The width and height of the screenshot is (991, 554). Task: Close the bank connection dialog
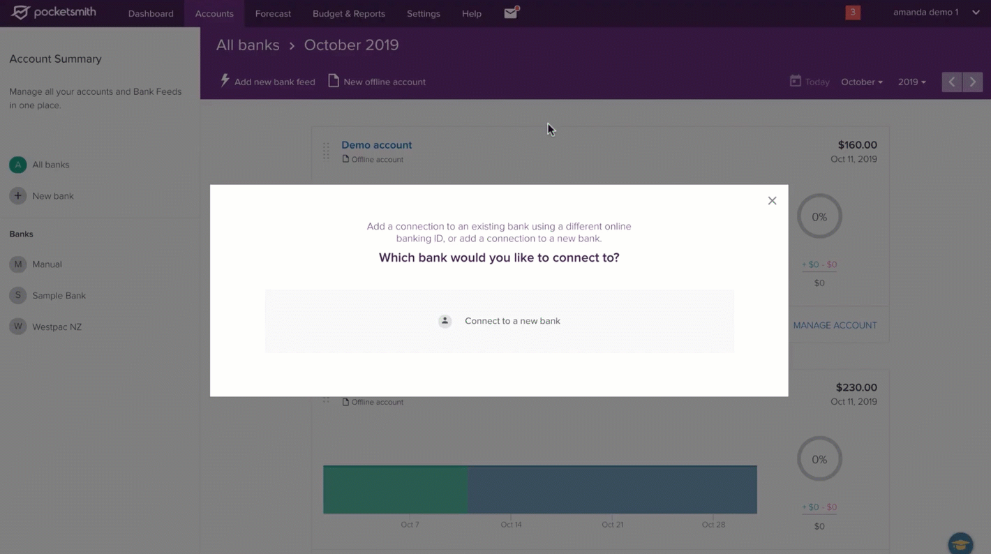[x=772, y=201]
